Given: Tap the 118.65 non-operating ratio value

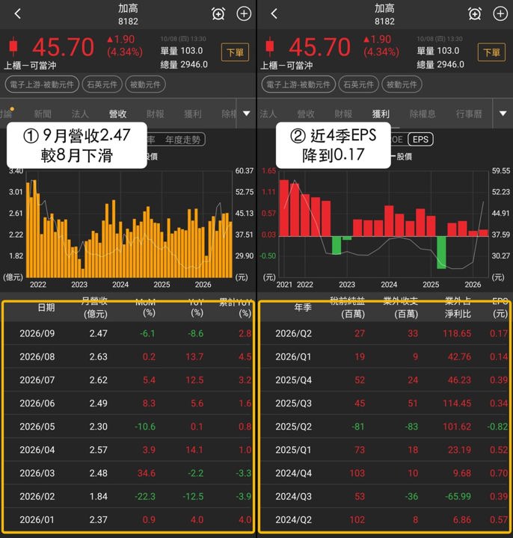Looking at the screenshot, I should click(457, 333).
